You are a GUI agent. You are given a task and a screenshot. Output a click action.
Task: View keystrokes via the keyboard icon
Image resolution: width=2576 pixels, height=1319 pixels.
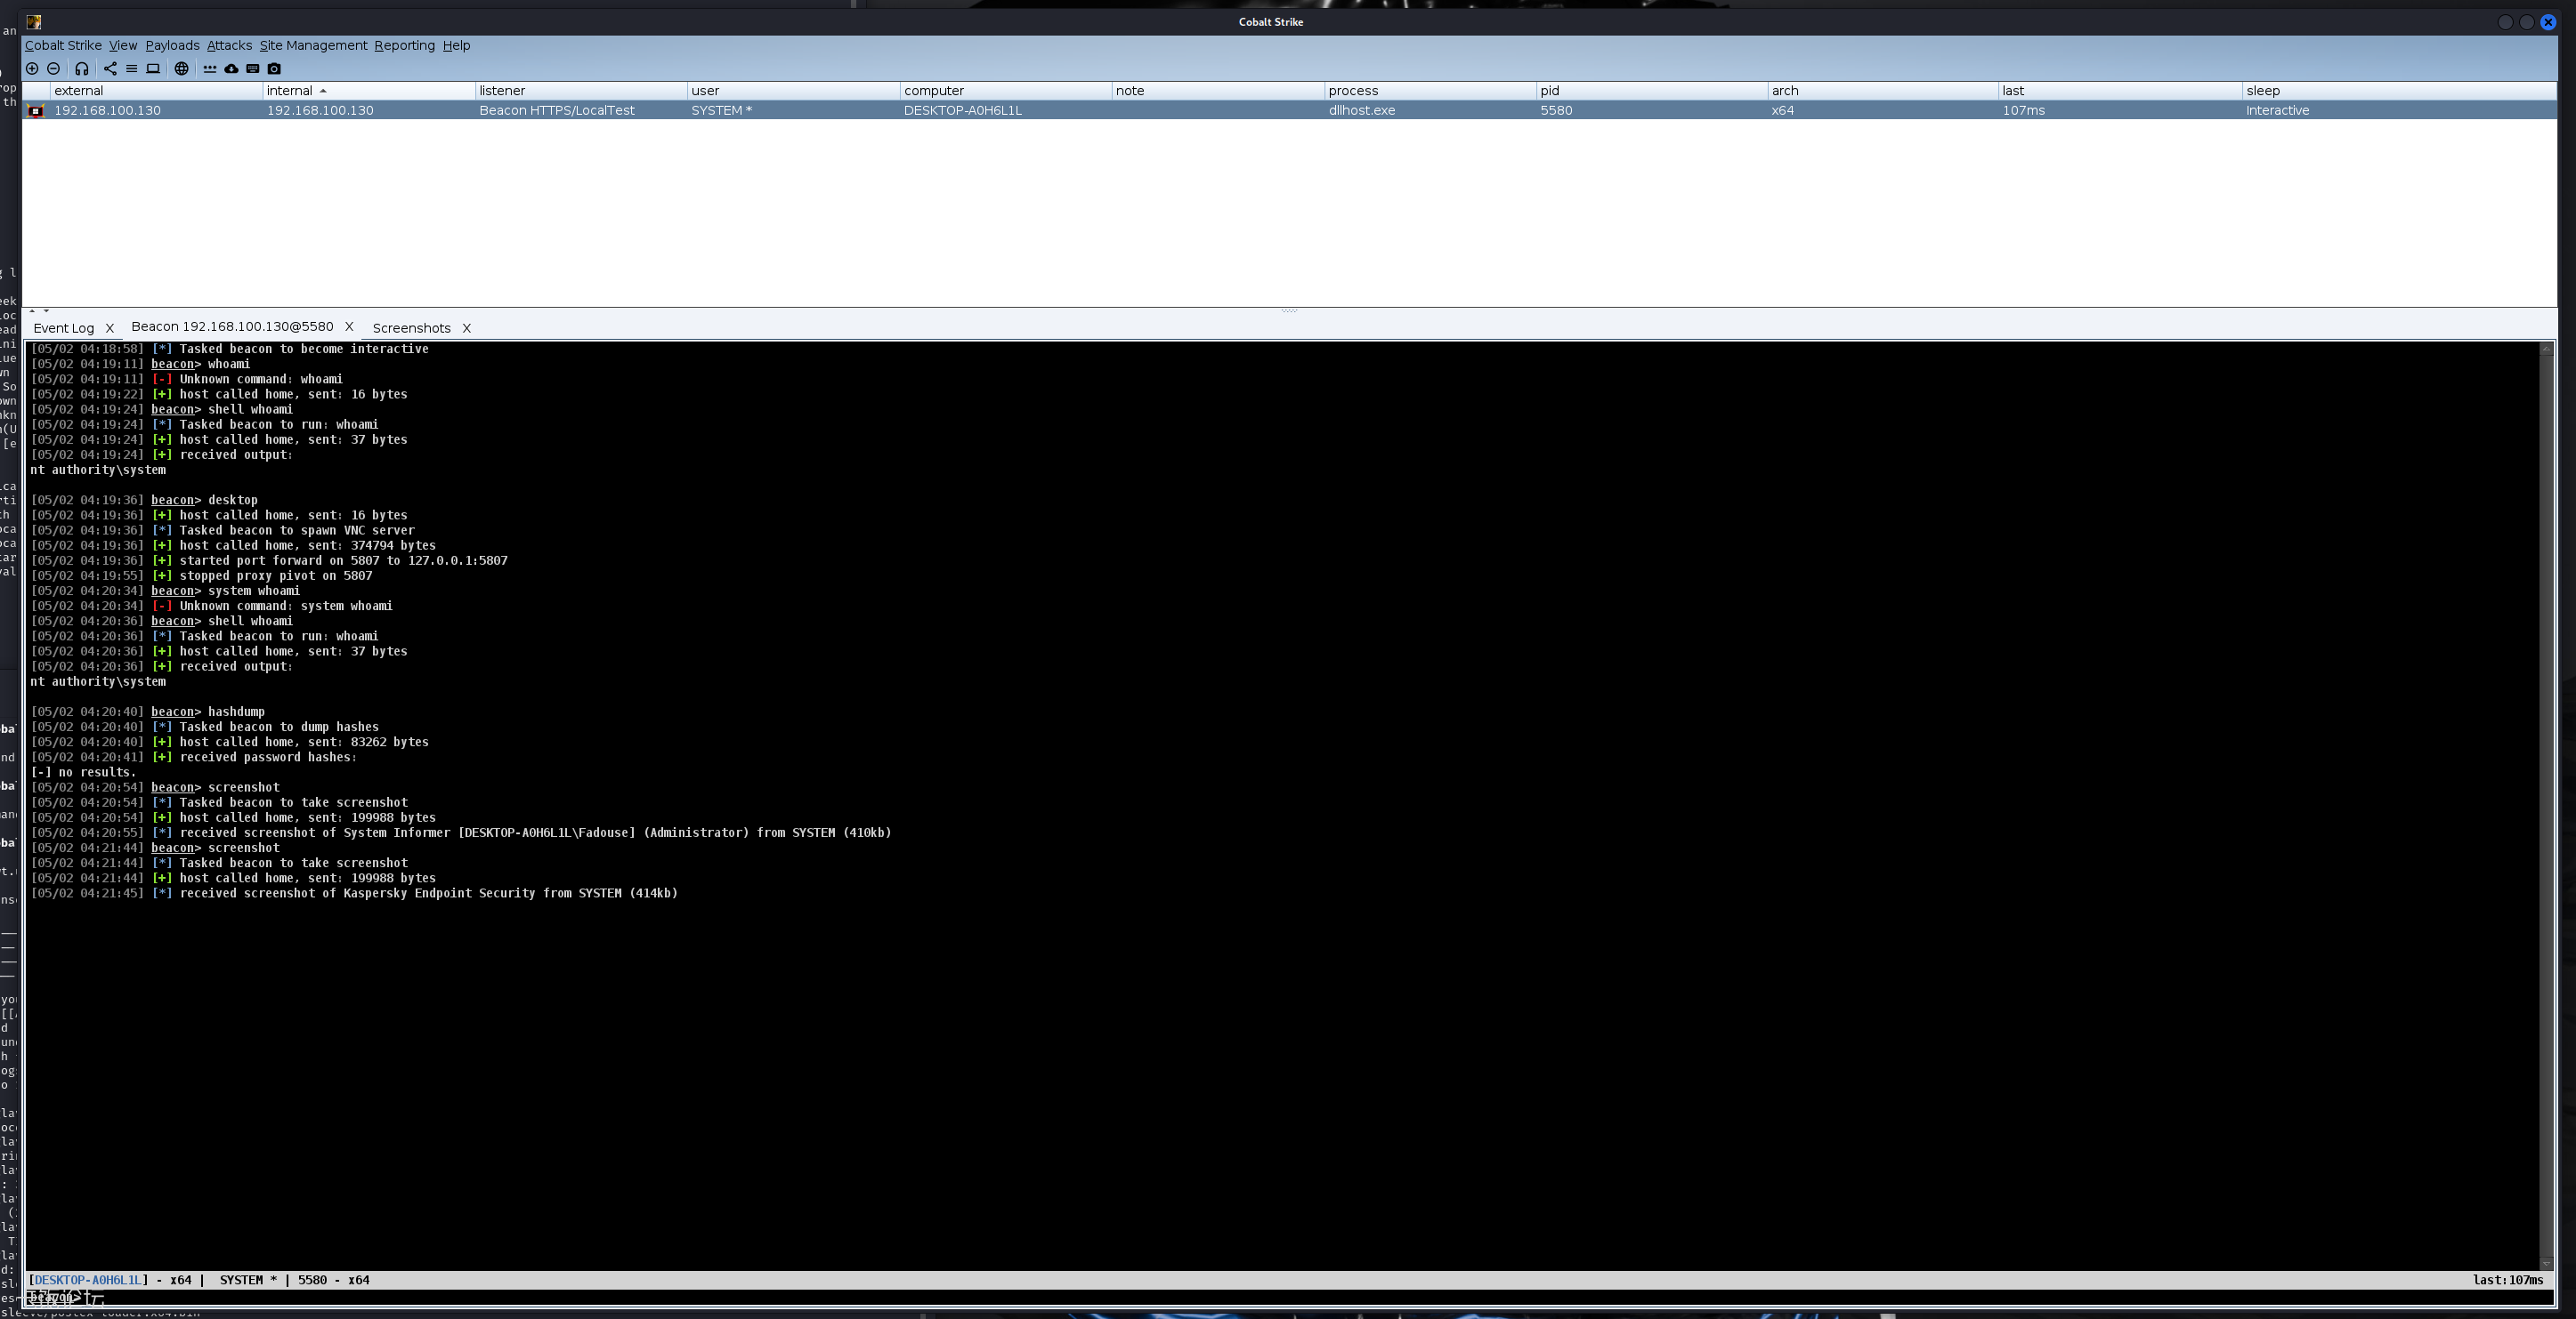[x=253, y=69]
